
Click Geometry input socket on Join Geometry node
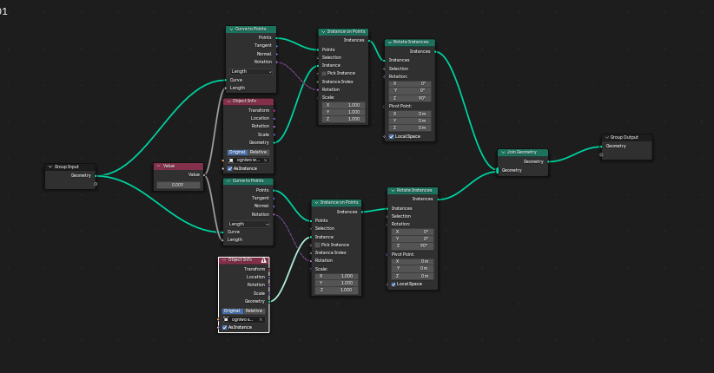coord(499,170)
